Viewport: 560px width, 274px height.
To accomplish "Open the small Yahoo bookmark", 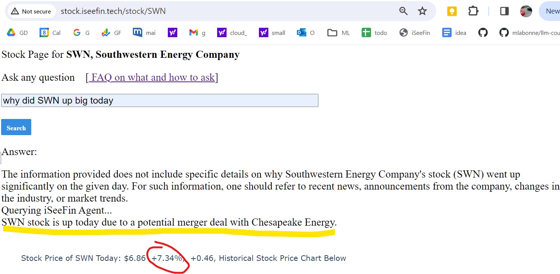I will (x=272, y=33).
